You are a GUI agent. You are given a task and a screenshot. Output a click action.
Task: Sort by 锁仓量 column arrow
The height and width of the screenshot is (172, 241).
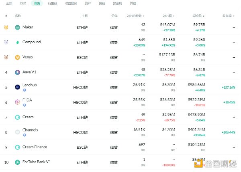(x=204, y=16)
